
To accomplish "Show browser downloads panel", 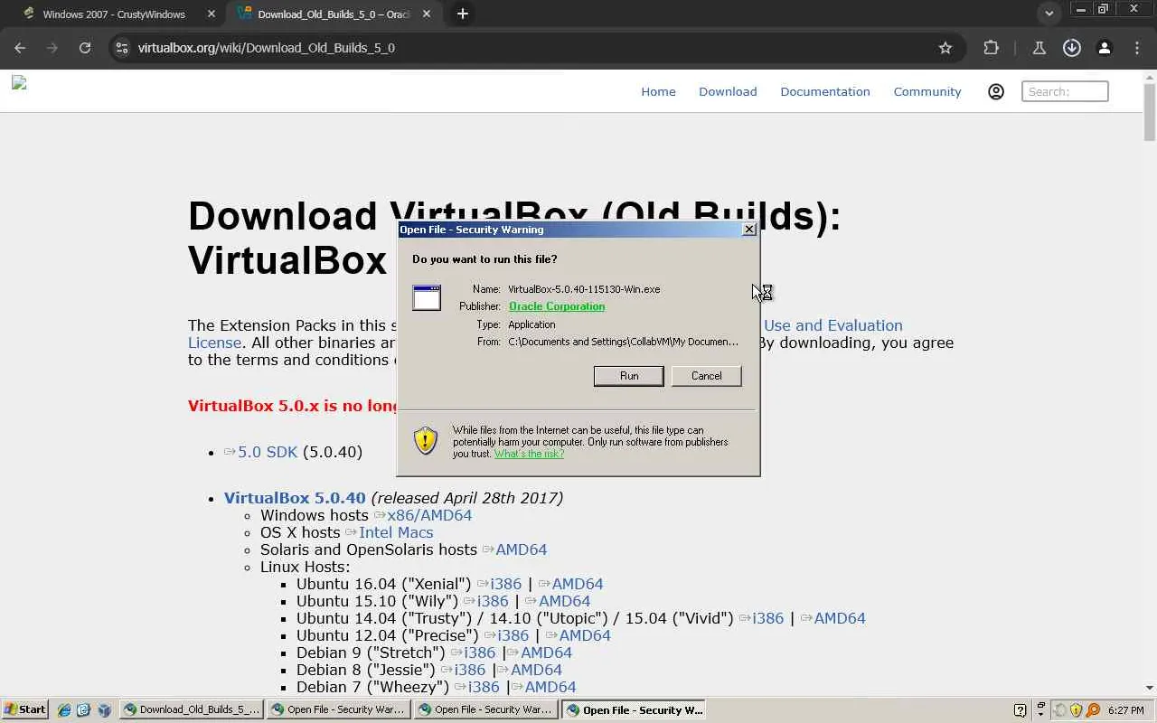I will pyautogui.click(x=1072, y=48).
